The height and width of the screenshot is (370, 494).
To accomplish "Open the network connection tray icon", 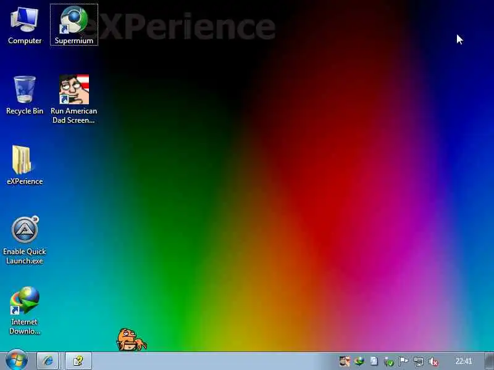I will [x=419, y=361].
